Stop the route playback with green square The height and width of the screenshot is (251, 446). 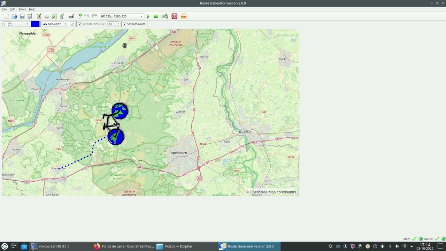pyautogui.click(x=156, y=16)
